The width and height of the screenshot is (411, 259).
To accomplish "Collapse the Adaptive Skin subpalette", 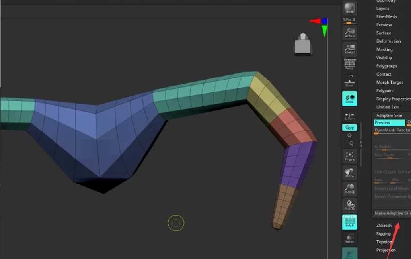I will click(389, 116).
